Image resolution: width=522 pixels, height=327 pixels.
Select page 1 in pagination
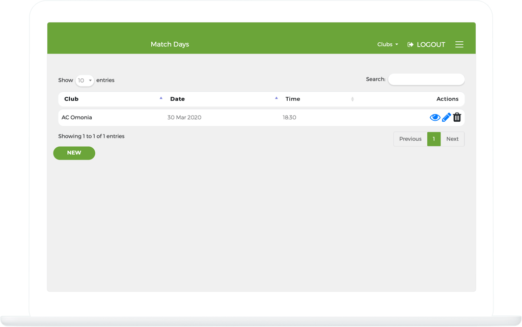click(434, 139)
